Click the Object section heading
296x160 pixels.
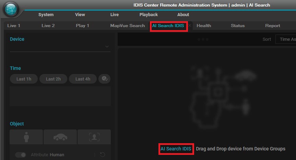coord(17,124)
